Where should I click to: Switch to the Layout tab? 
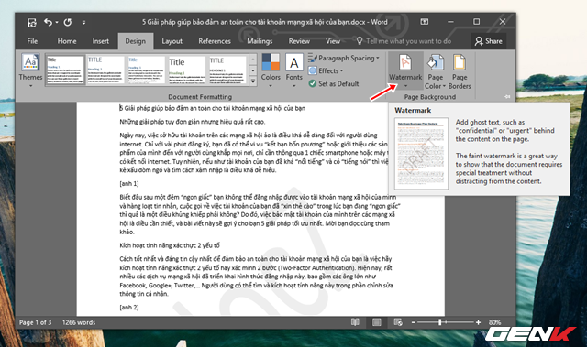[x=172, y=41]
